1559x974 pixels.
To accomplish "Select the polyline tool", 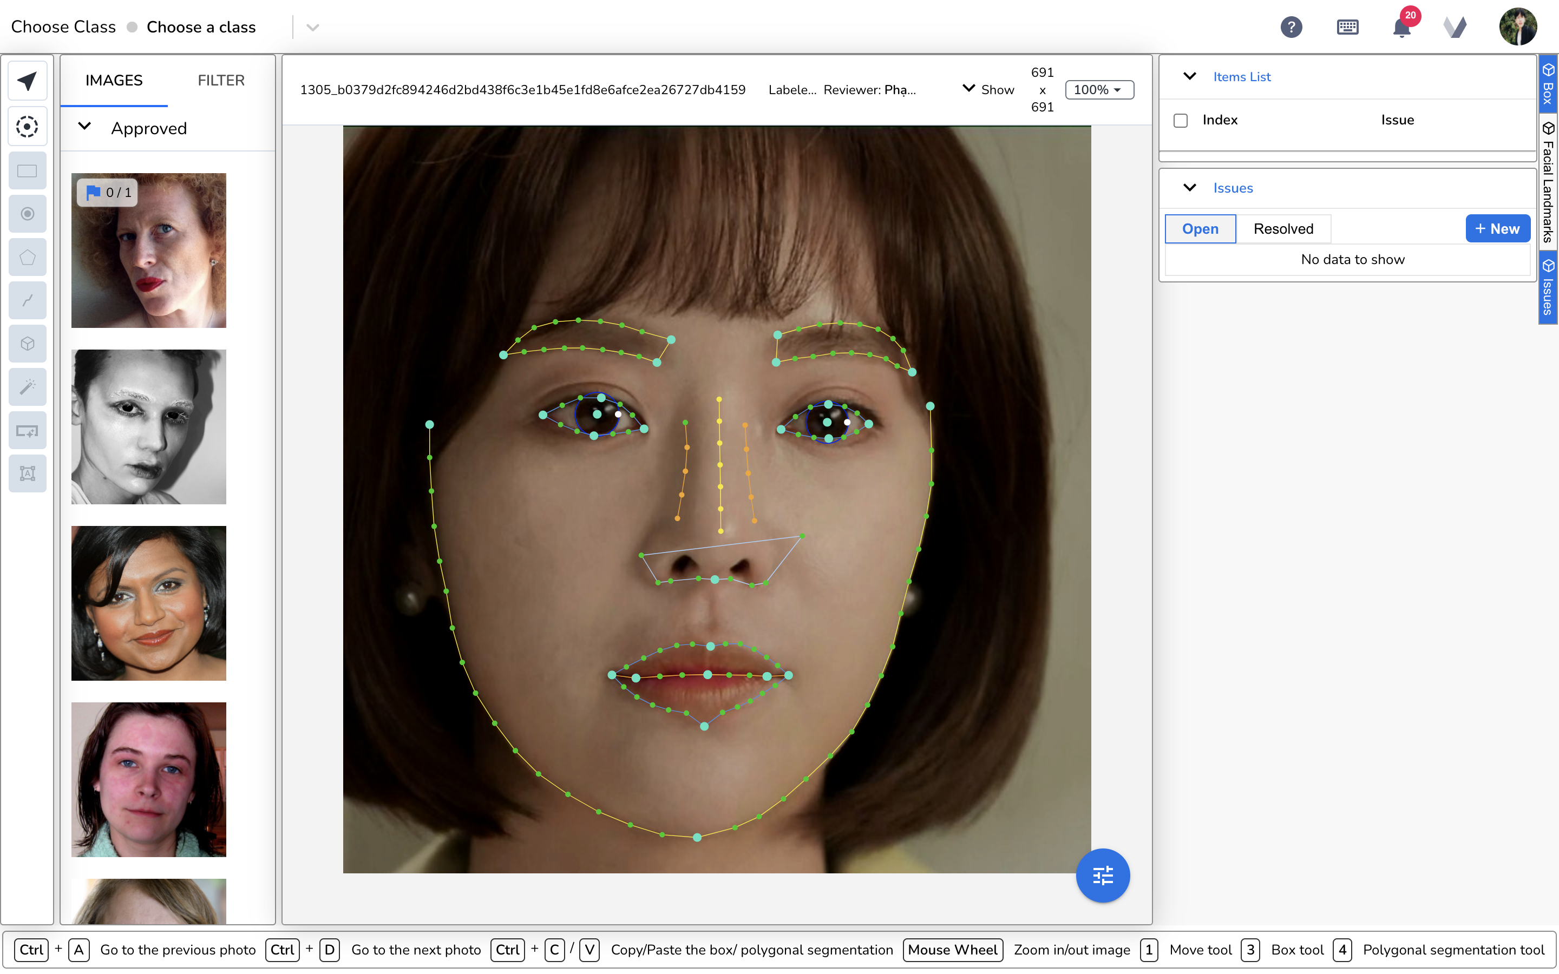I will [x=27, y=301].
